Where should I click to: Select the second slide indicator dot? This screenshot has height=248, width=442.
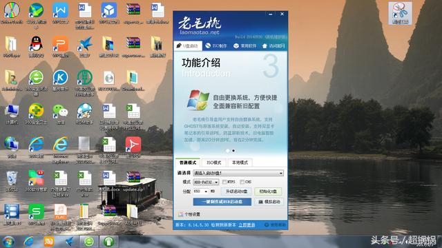click(x=233, y=151)
